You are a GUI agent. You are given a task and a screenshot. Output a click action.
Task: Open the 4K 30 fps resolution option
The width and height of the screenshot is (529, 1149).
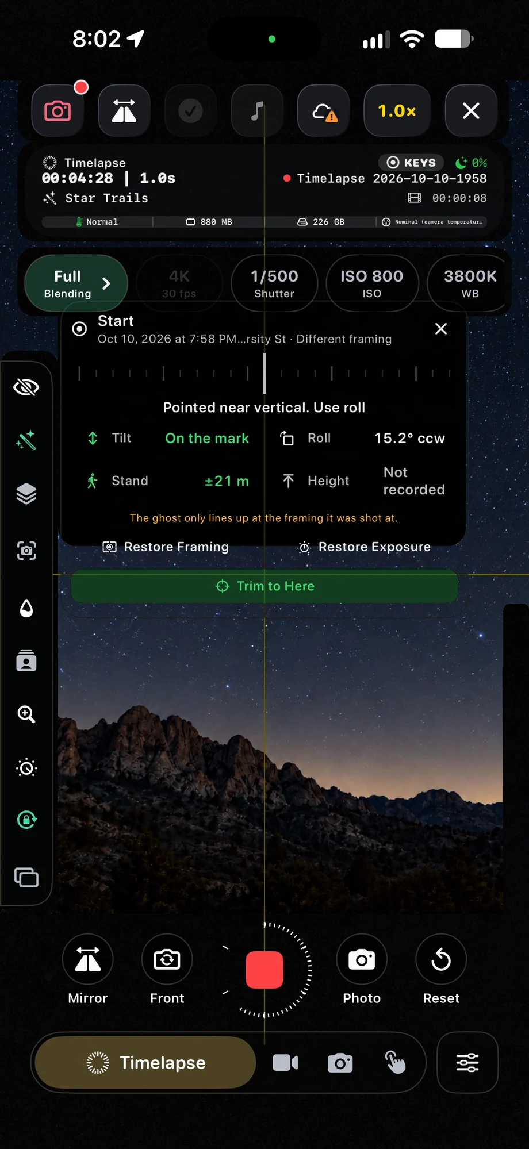pos(179,284)
